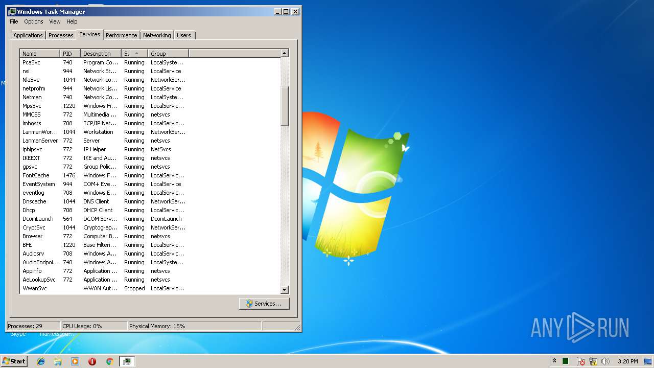Switch to the Networking tab
This screenshot has height=368, width=654.
(157, 35)
